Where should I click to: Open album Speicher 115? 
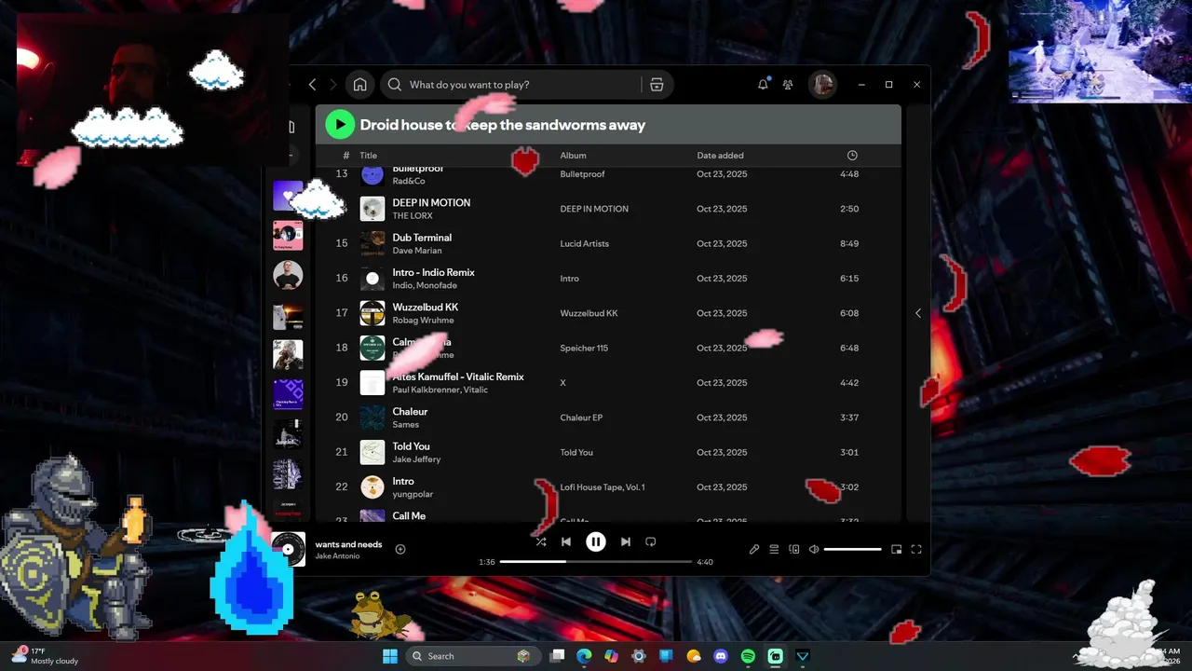[584, 349]
